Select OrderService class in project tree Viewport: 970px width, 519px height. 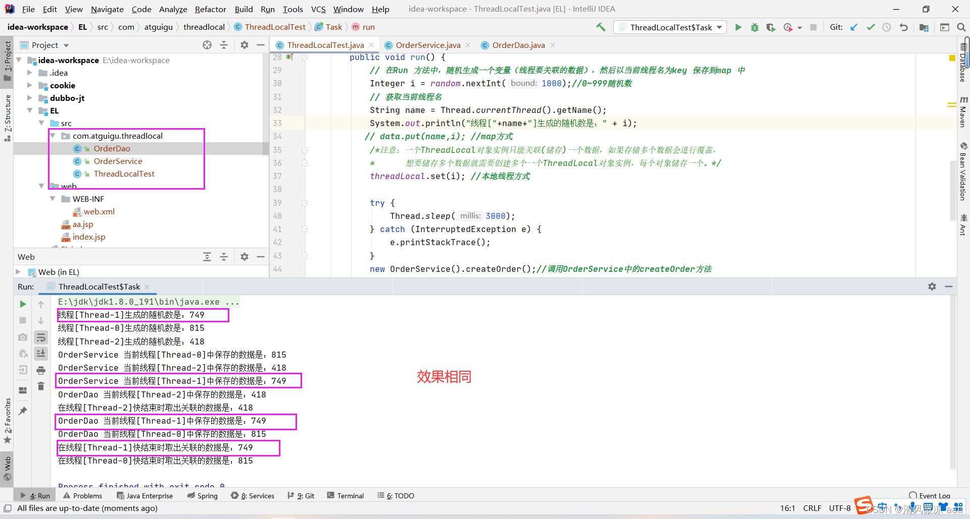pyautogui.click(x=118, y=161)
